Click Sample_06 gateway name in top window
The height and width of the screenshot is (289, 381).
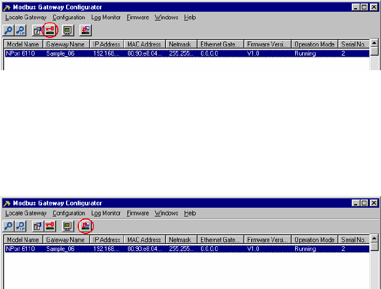click(61, 53)
